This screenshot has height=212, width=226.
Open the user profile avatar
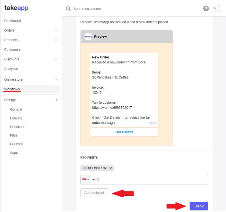[x=218, y=9]
